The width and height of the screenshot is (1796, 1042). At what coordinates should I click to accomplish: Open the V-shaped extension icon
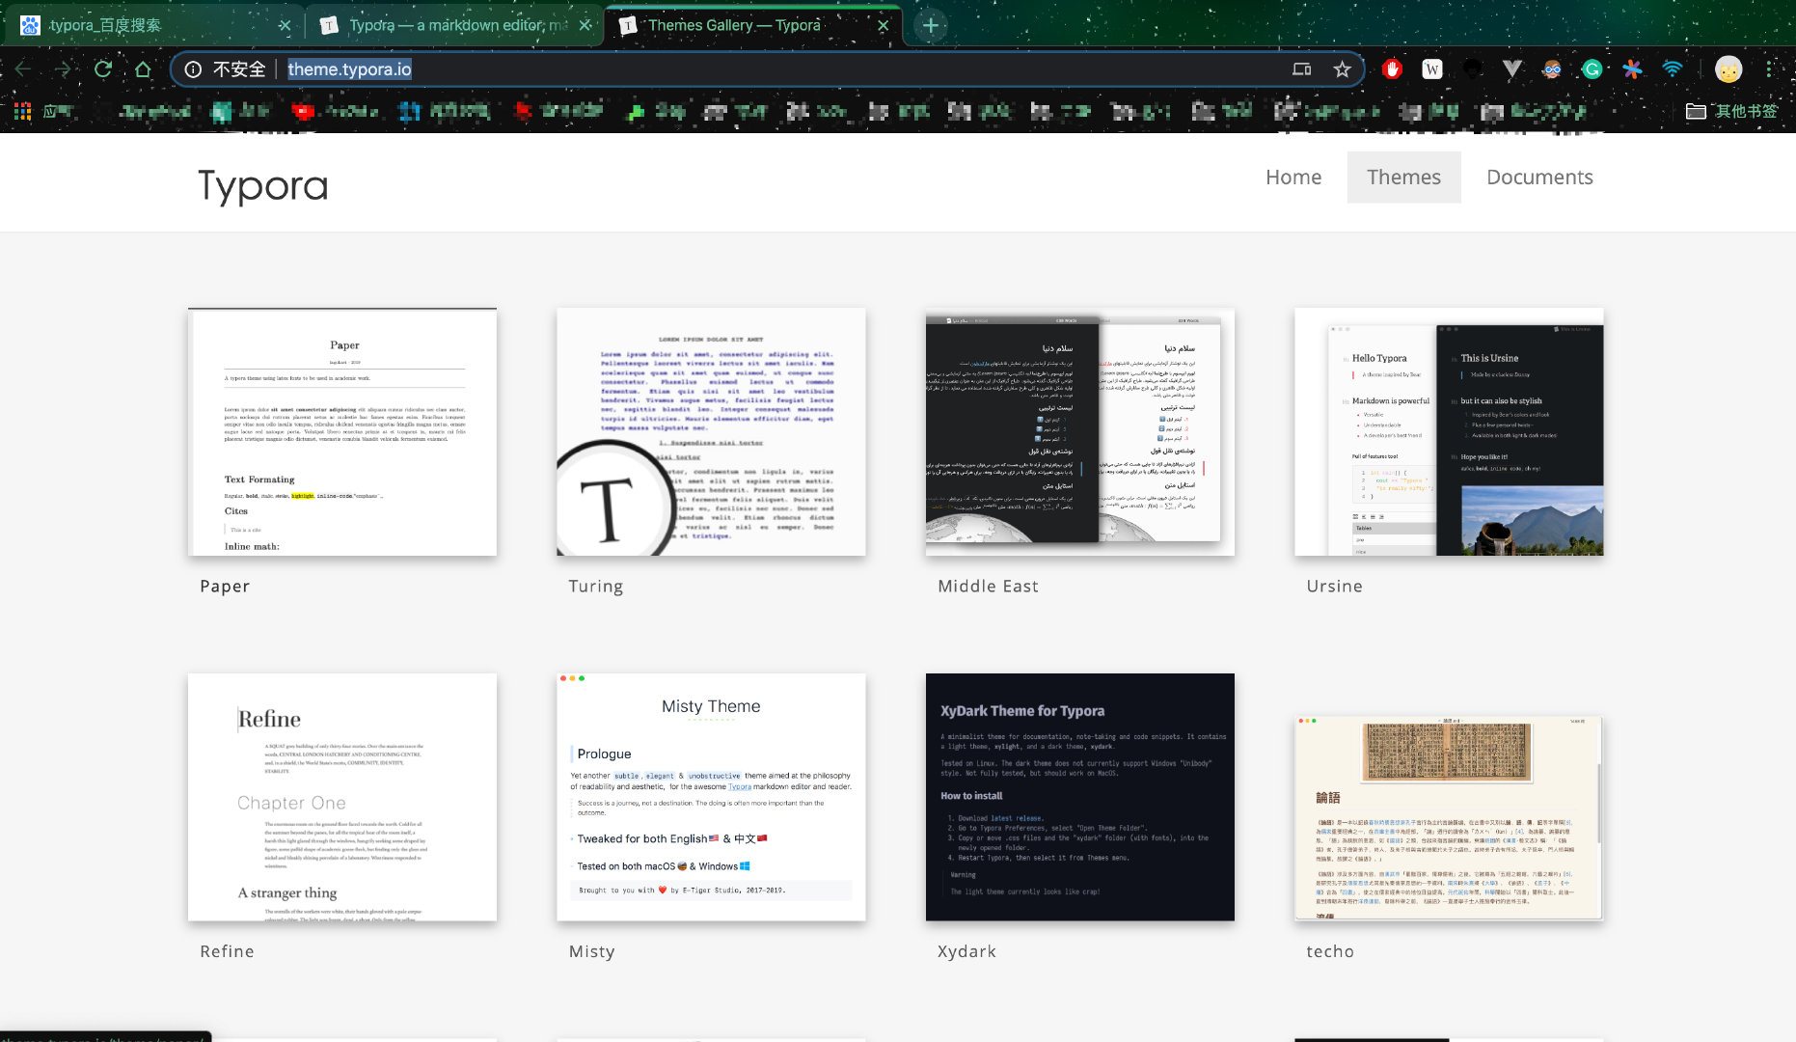pyautogui.click(x=1512, y=69)
